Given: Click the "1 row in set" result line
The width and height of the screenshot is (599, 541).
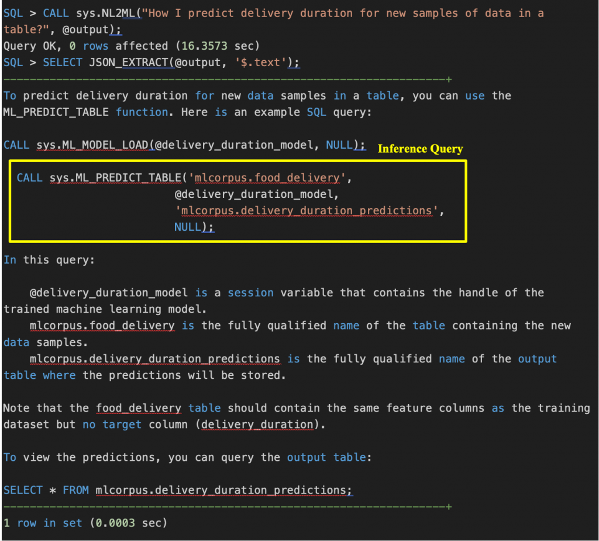Looking at the screenshot, I should pos(85,523).
